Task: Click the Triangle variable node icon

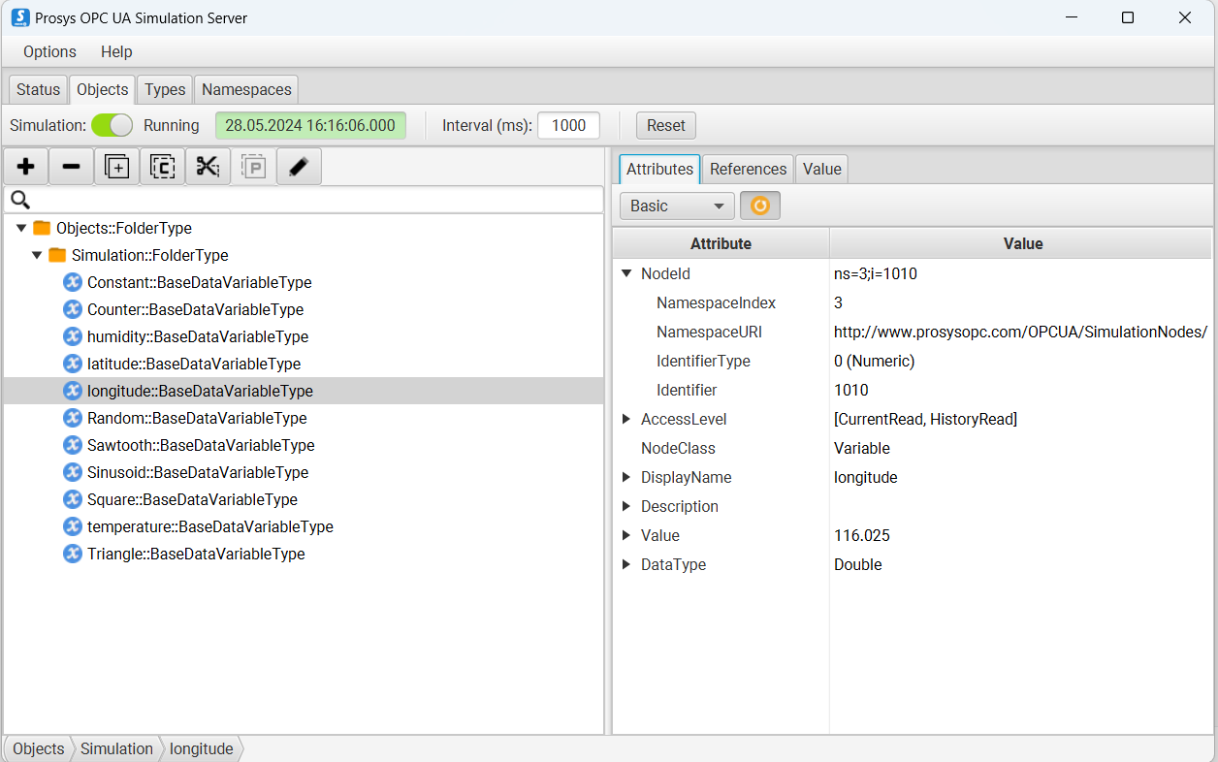Action: point(73,554)
